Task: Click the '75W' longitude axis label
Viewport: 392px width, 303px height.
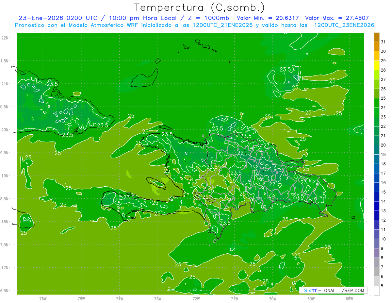Action: pos(81,299)
